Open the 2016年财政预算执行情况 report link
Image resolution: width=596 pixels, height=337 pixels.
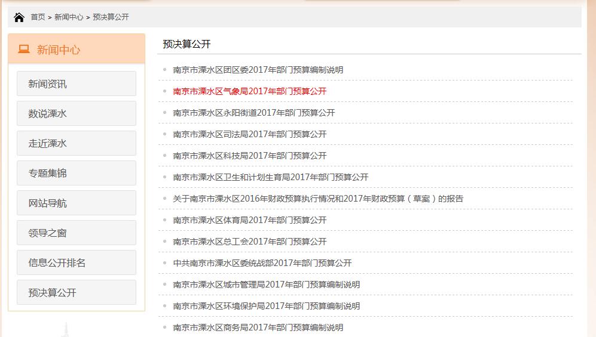tap(317, 199)
